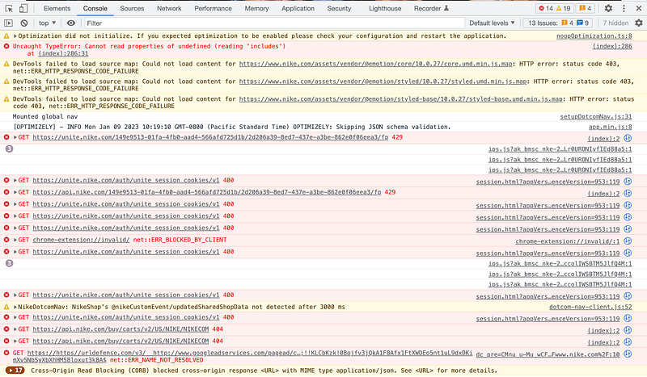Click the 'Mounted global nav' log line
Screen dimensions: 647x377
(45, 116)
